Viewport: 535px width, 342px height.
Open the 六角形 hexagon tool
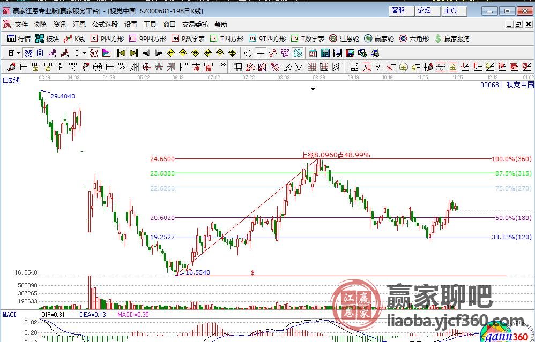(414, 39)
